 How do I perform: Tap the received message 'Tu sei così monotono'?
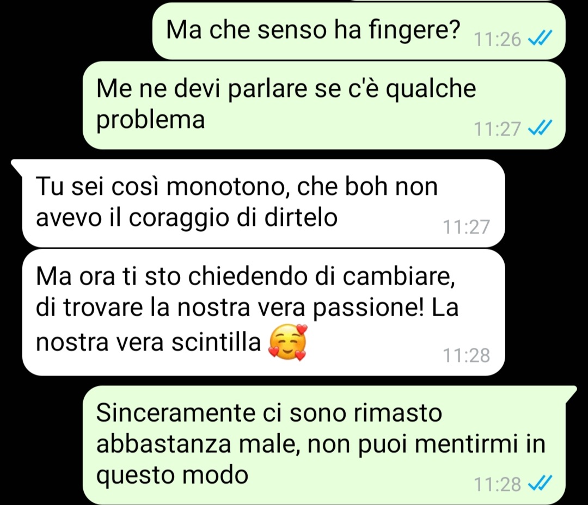[264, 203]
